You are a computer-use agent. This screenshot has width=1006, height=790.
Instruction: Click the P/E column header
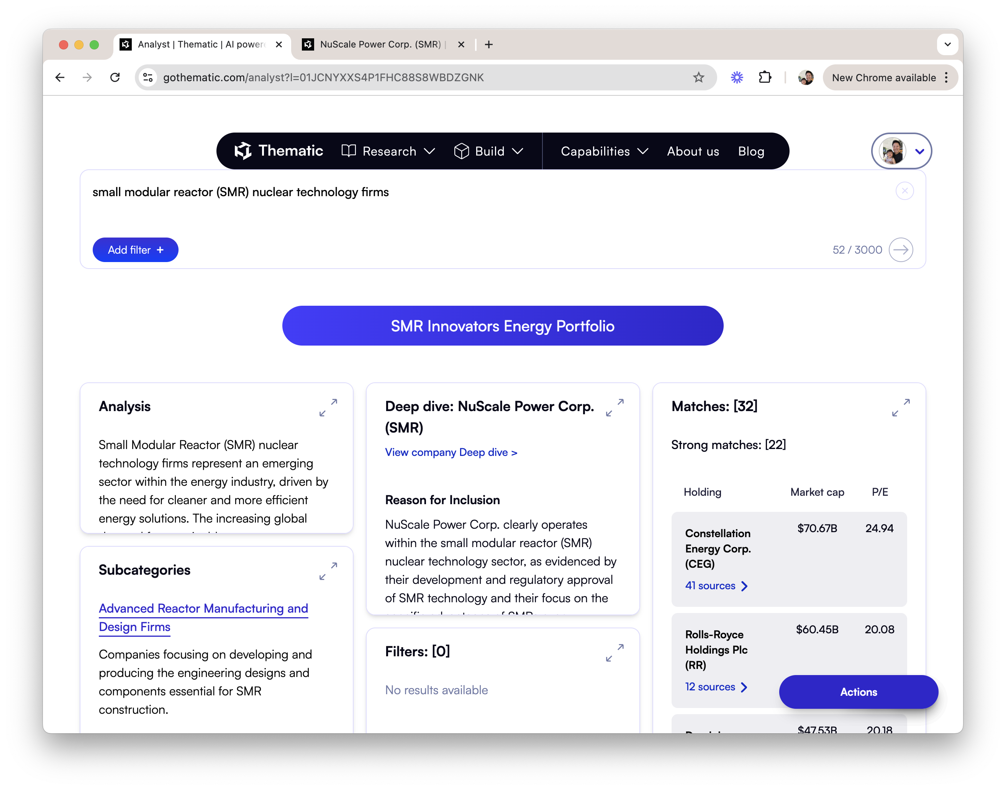(x=880, y=492)
